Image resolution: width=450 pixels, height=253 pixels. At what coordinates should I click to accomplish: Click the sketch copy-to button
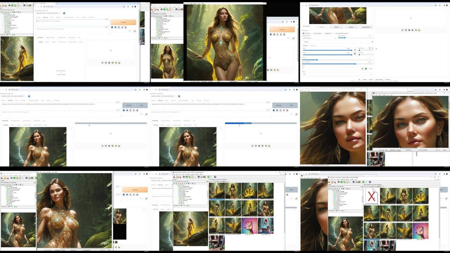336,27
